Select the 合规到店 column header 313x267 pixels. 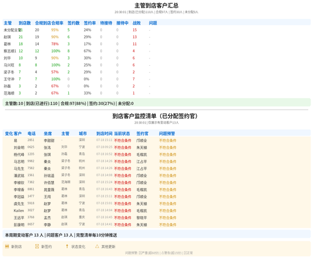point(43,23)
